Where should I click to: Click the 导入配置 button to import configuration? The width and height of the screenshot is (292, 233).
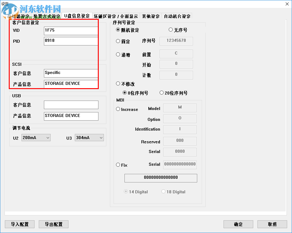click(19, 224)
